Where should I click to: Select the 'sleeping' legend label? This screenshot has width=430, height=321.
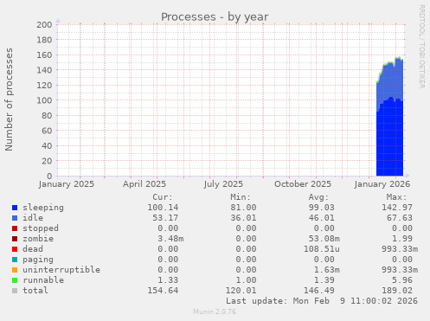tap(43, 208)
